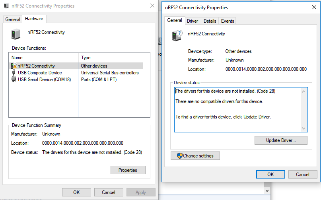Viewport: 321px width, 200px height.
Task: Click Device status scroll down arrow
Action: [303, 128]
